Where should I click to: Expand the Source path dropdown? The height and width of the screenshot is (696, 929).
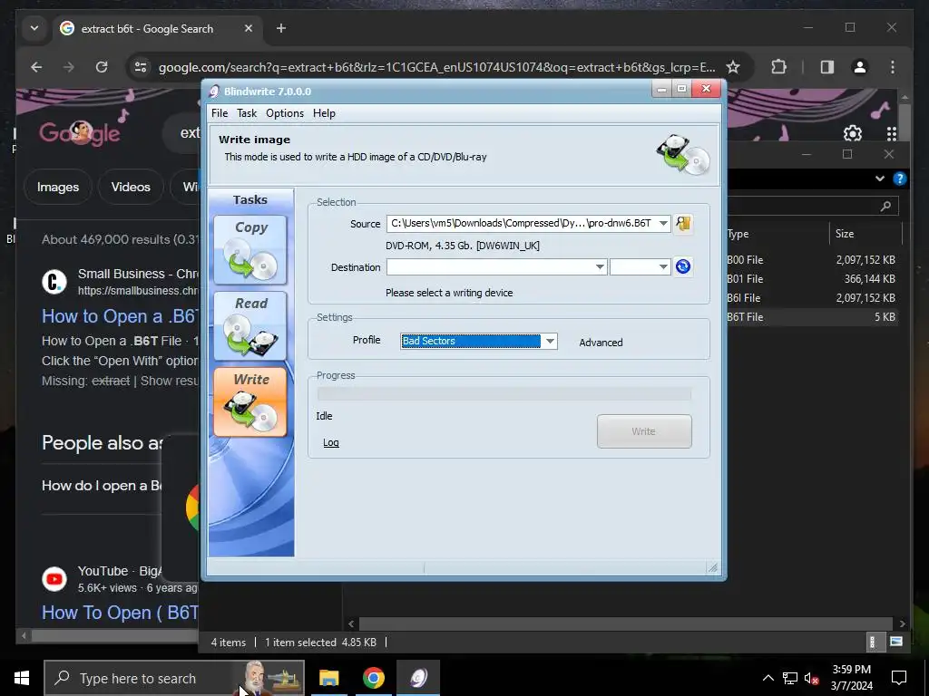coord(663,223)
